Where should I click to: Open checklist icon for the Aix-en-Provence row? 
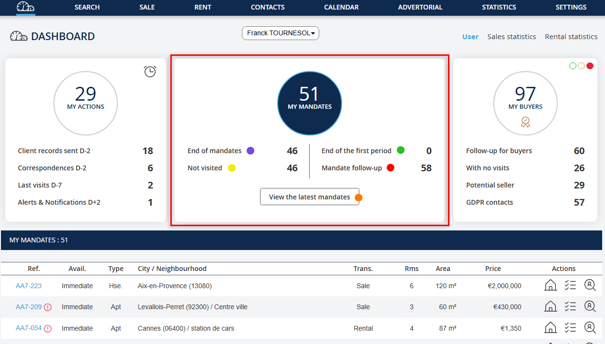(570, 285)
